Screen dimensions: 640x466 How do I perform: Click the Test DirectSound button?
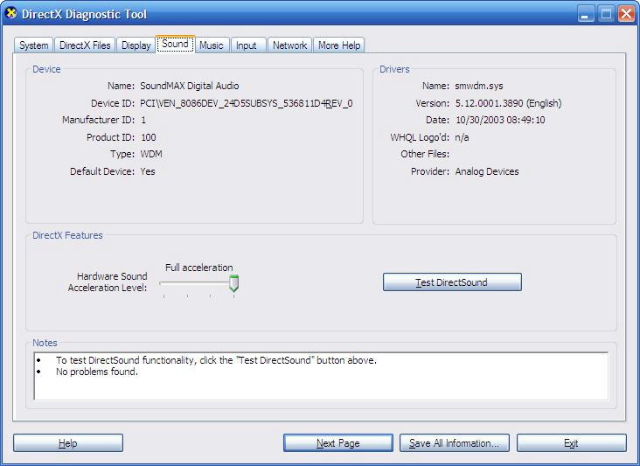(452, 282)
